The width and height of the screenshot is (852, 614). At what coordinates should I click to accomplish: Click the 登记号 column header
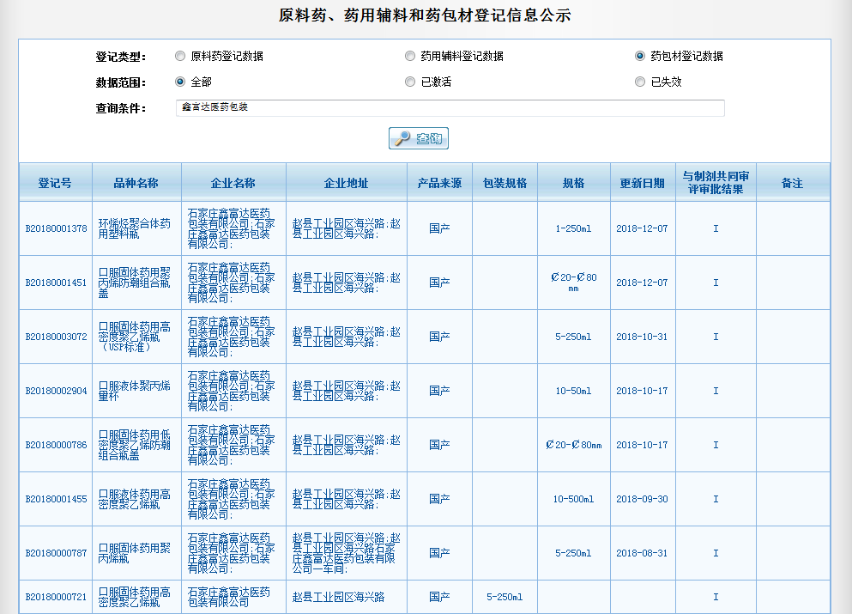55,183
